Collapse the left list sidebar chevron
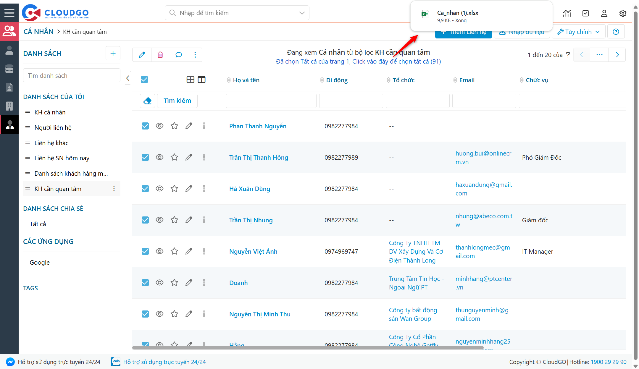The height and width of the screenshot is (369, 639). tap(128, 78)
